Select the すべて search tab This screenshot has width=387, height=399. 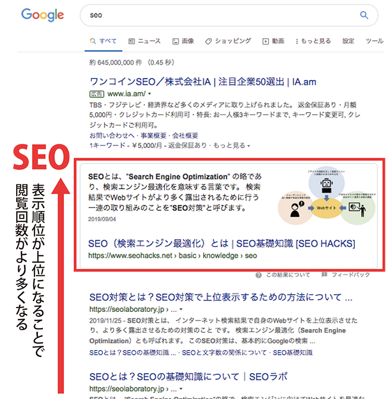[x=104, y=41]
